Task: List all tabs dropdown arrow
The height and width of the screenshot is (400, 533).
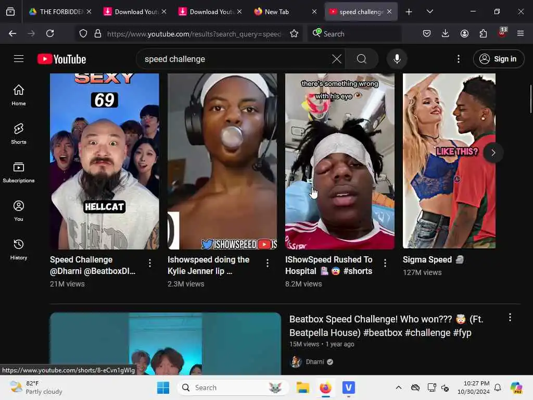Action: (429, 11)
